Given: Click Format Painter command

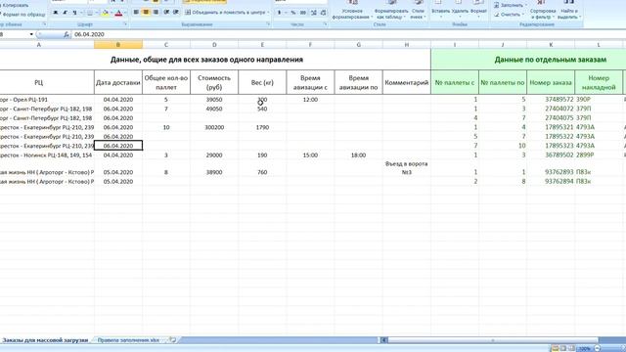Looking at the screenshot, I should pyautogui.click(x=22, y=15).
